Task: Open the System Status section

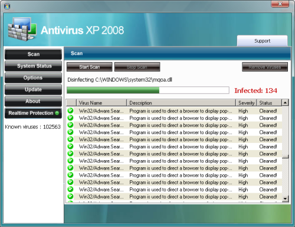Action: pyautogui.click(x=33, y=66)
